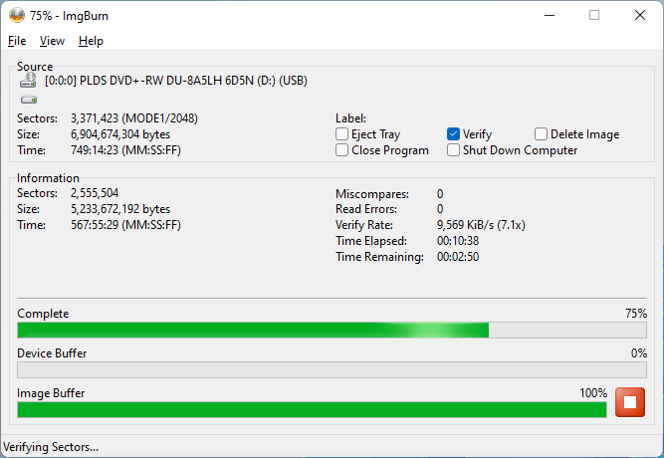664x458 pixels.
Task: Click the empty Device Buffer bar
Action: coord(332,369)
